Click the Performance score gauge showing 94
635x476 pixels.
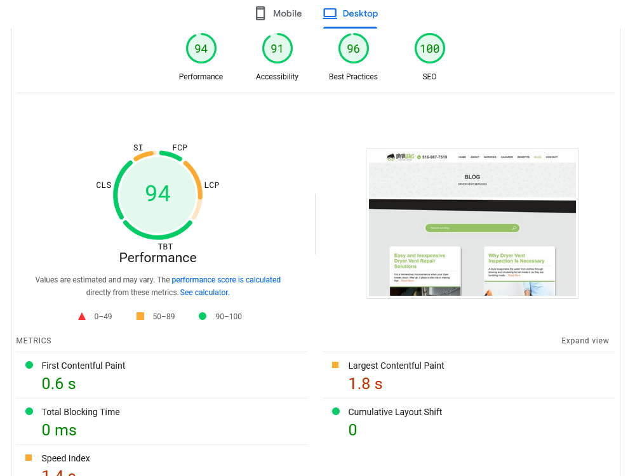(201, 48)
